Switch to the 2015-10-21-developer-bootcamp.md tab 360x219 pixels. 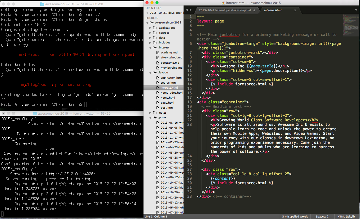click(224, 10)
